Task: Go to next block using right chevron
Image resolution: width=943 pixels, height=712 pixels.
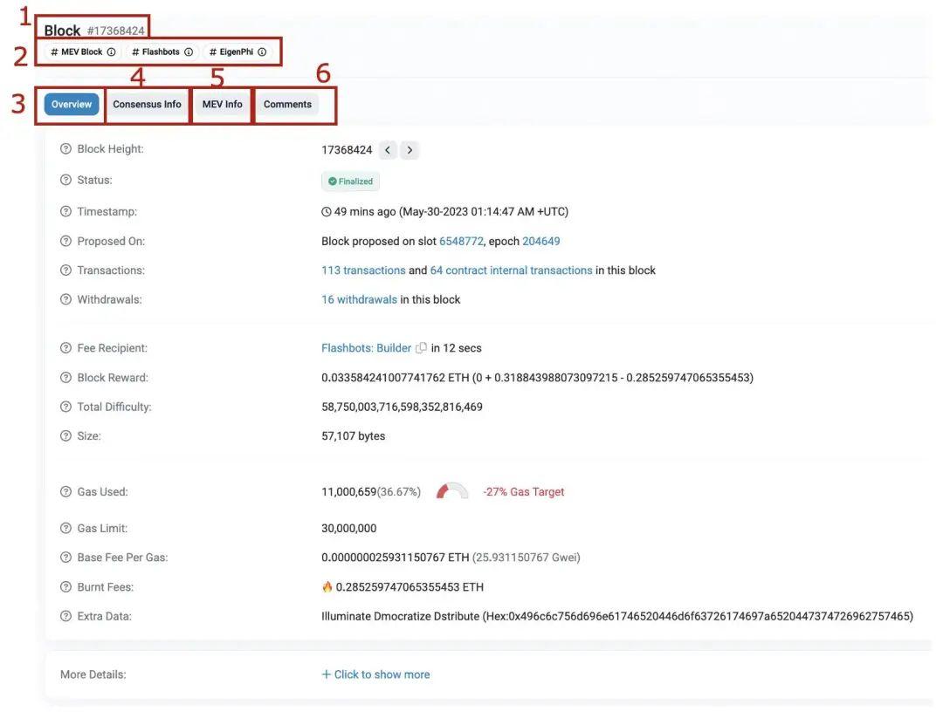Action: tap(409, 149)
